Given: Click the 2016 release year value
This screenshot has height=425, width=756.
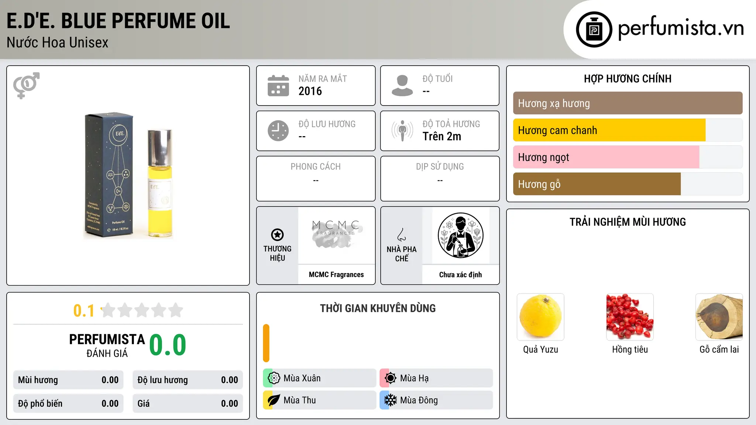Looking at the screenshot, I should [310, 91].
